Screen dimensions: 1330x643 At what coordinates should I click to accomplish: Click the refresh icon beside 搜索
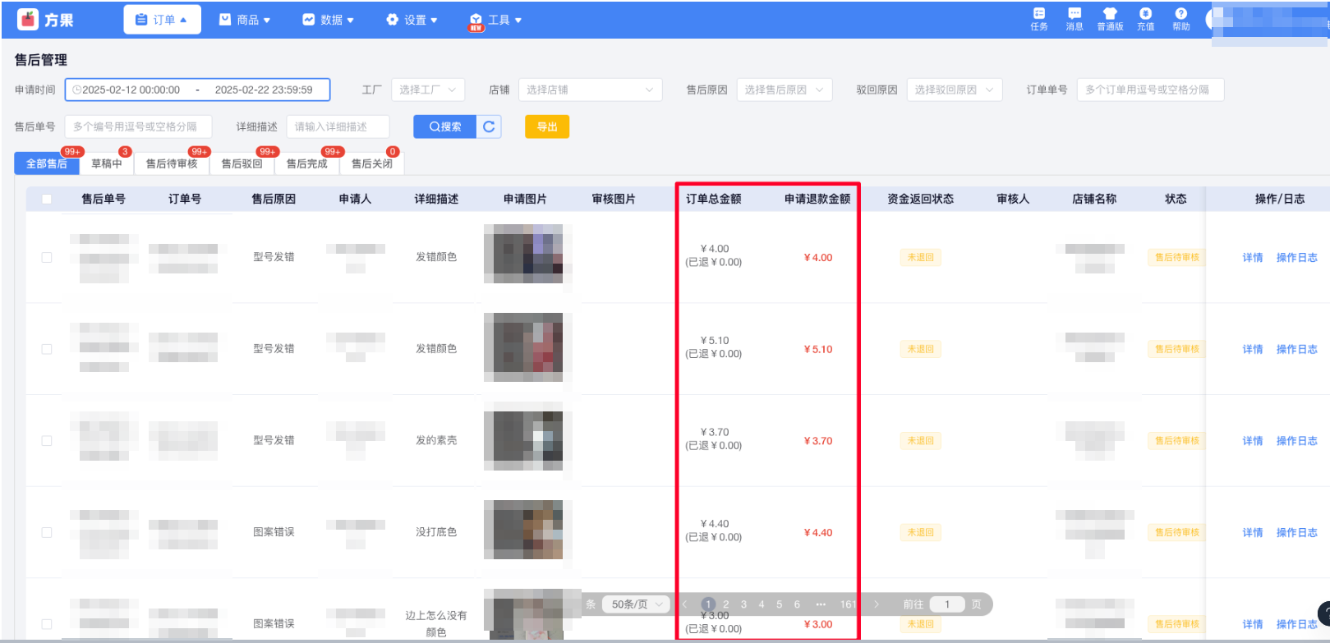489,126
